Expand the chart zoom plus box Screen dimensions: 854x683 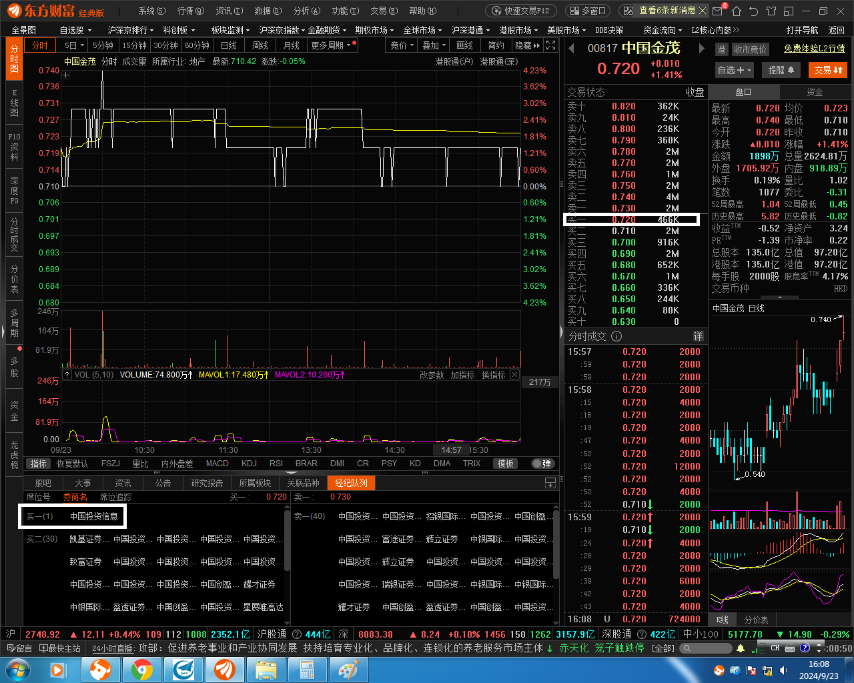click(x=65, y=75)
